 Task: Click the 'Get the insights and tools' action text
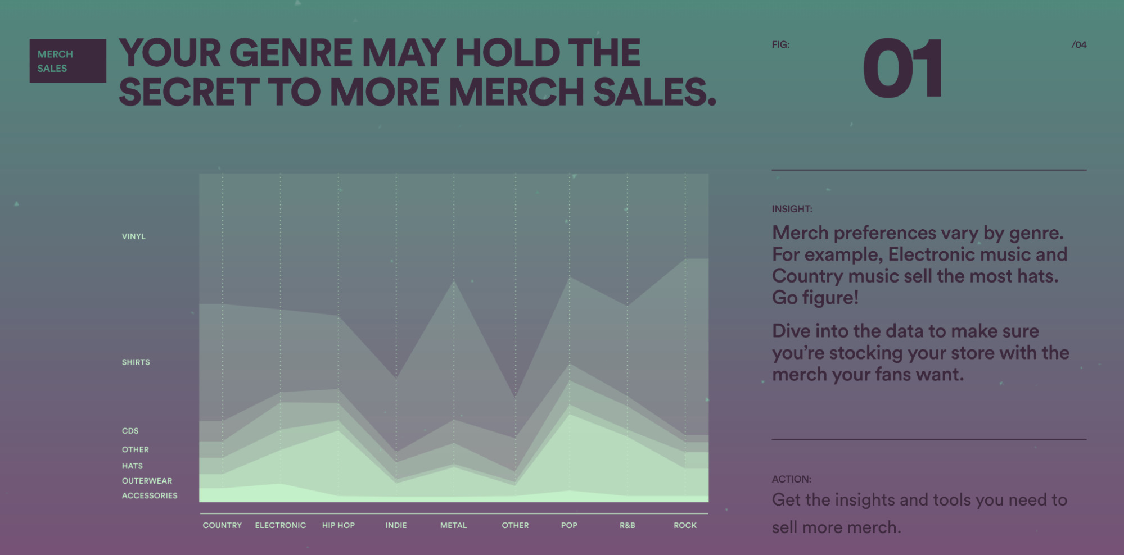(919, 513)
